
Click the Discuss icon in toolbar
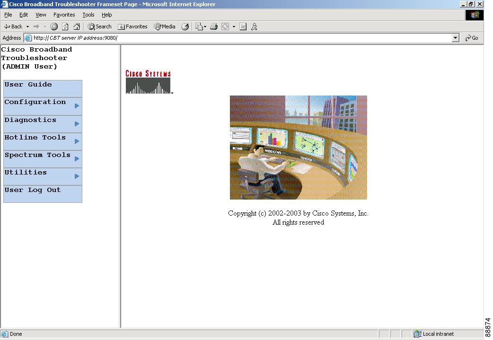click(243, 26)
